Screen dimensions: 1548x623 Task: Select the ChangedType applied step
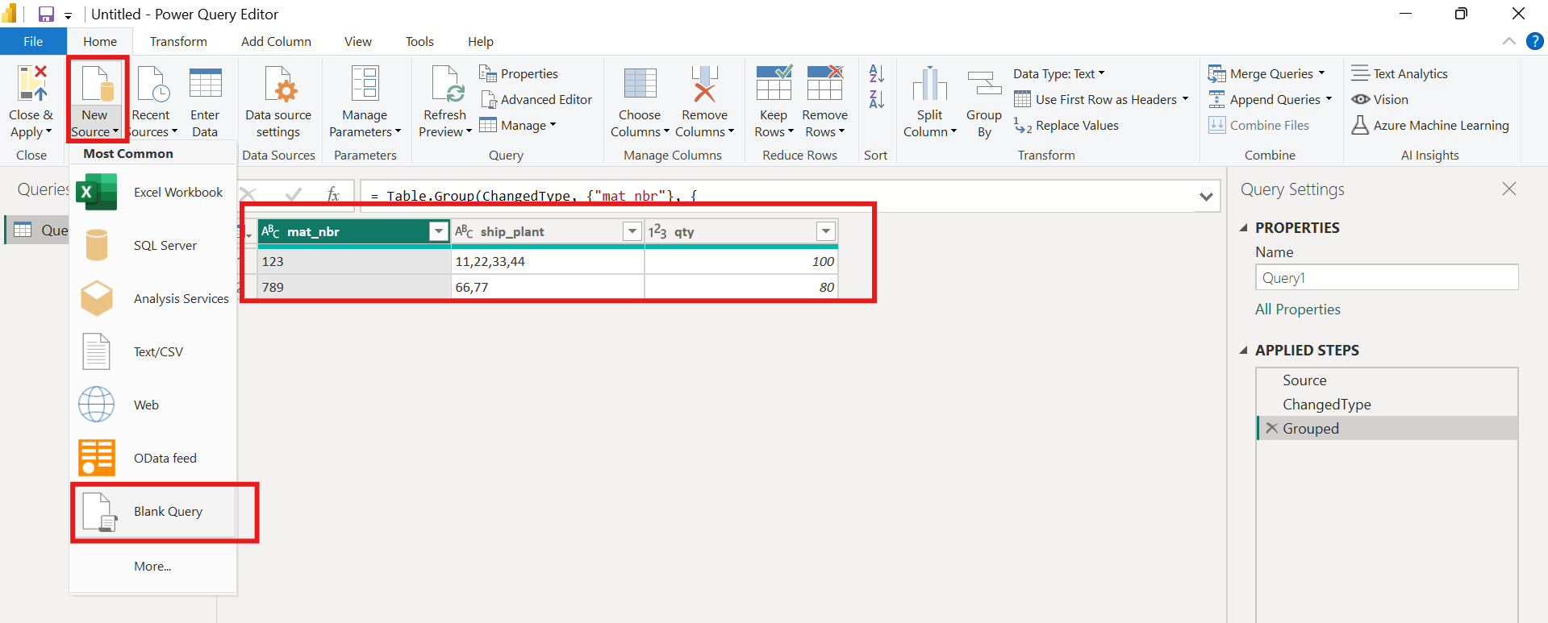click(x=1387, y=405)
